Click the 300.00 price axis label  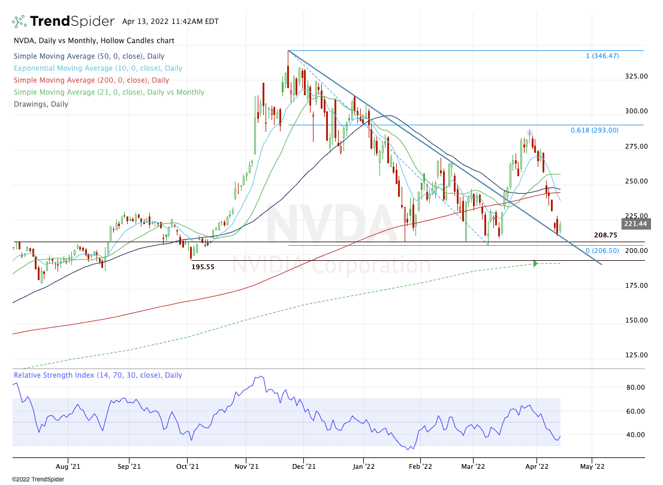[x=637, y=111]
